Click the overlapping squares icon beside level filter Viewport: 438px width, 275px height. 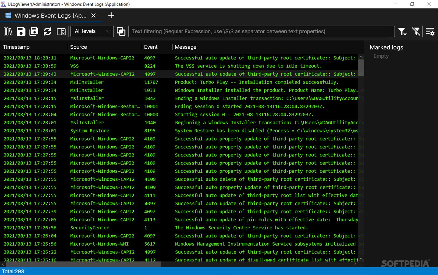(x=121, y=31)
